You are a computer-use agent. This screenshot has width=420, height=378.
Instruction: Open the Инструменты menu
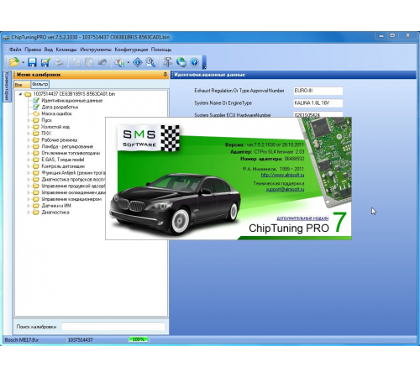96,50
